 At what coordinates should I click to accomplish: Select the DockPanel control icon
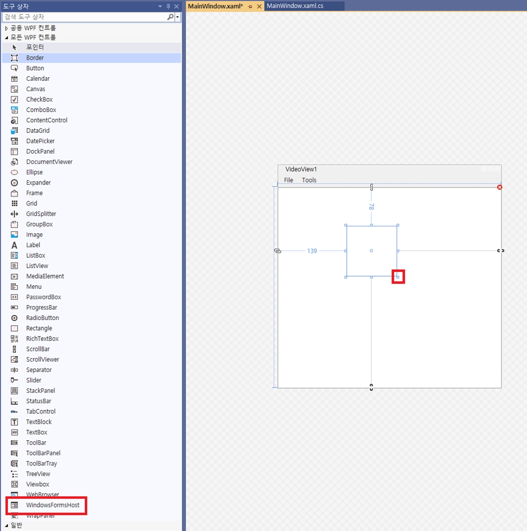[x=14, y=152]
